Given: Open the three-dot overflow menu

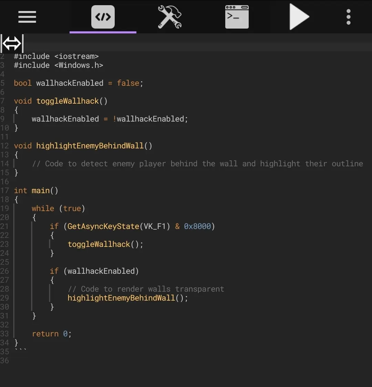Looking at the screenshot, I should coord(348,17).
